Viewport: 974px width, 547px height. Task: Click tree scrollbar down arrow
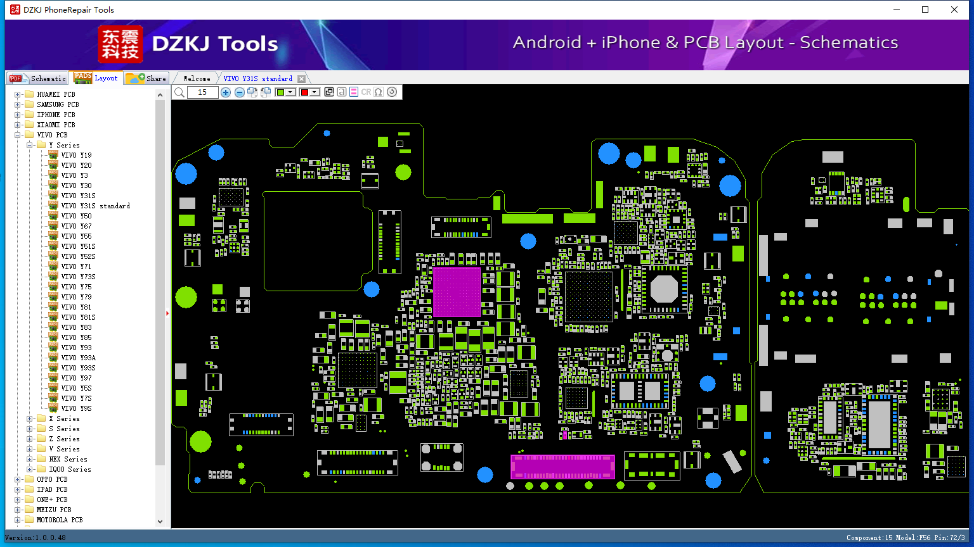coord(160,522)
